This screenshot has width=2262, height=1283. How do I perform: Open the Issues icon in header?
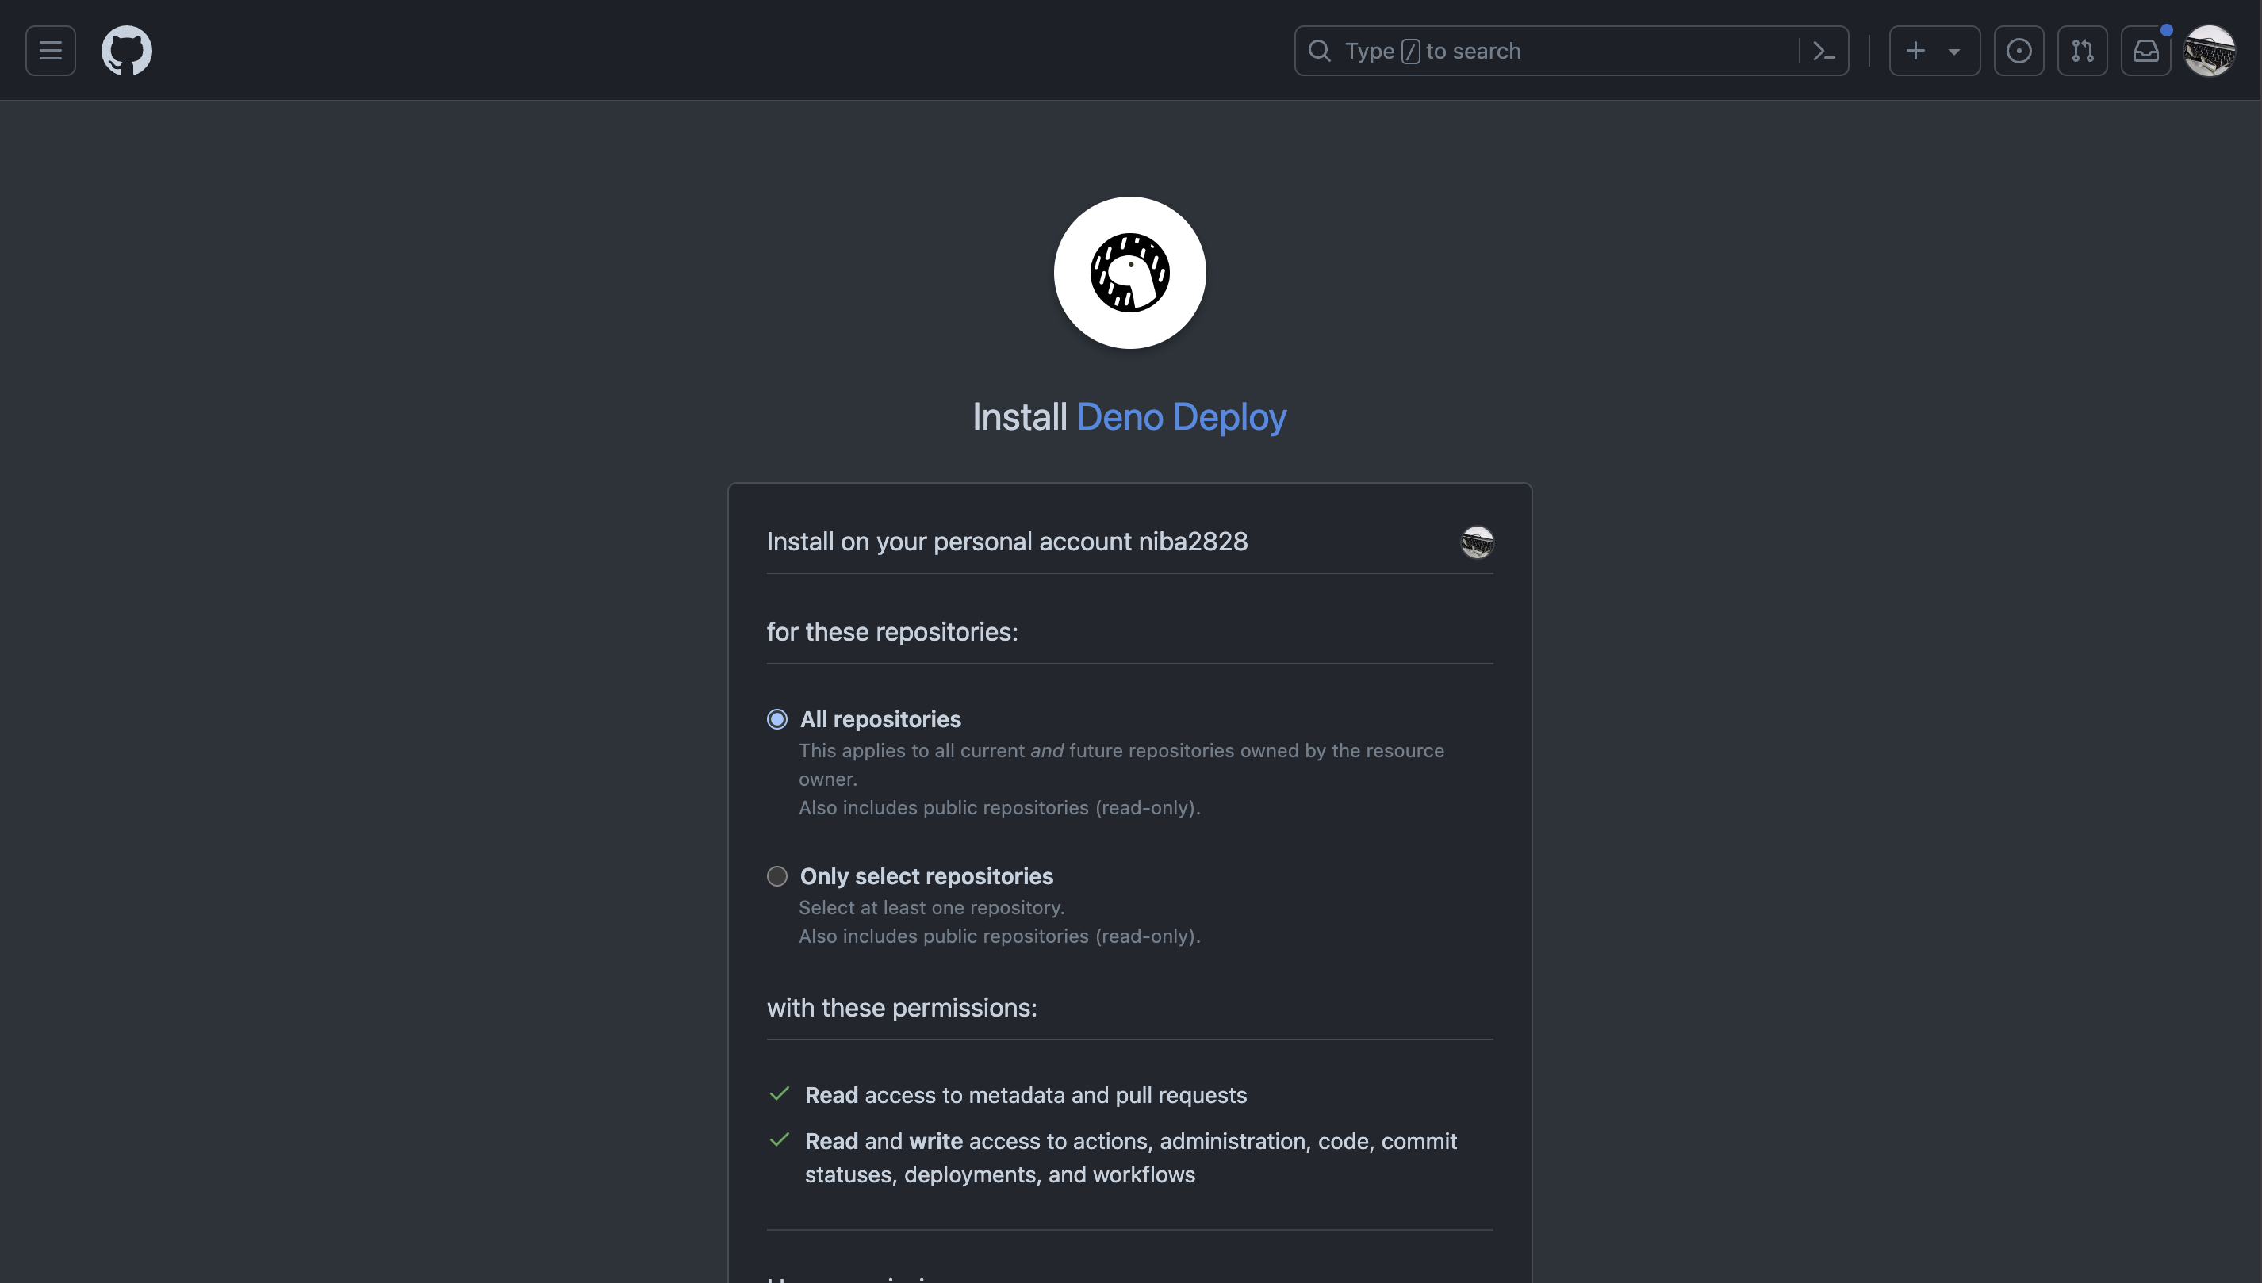point(2018,51)
